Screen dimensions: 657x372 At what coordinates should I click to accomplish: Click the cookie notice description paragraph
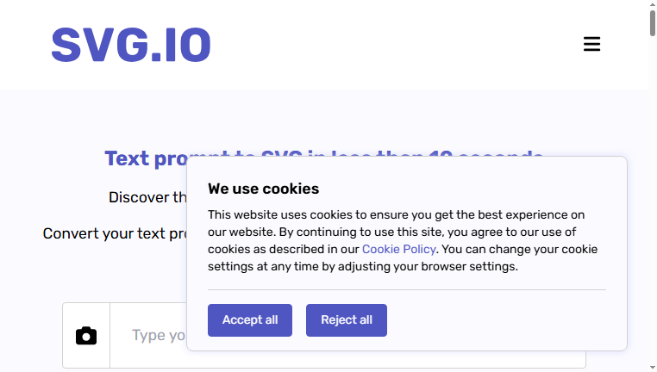[x=403, y=240]
